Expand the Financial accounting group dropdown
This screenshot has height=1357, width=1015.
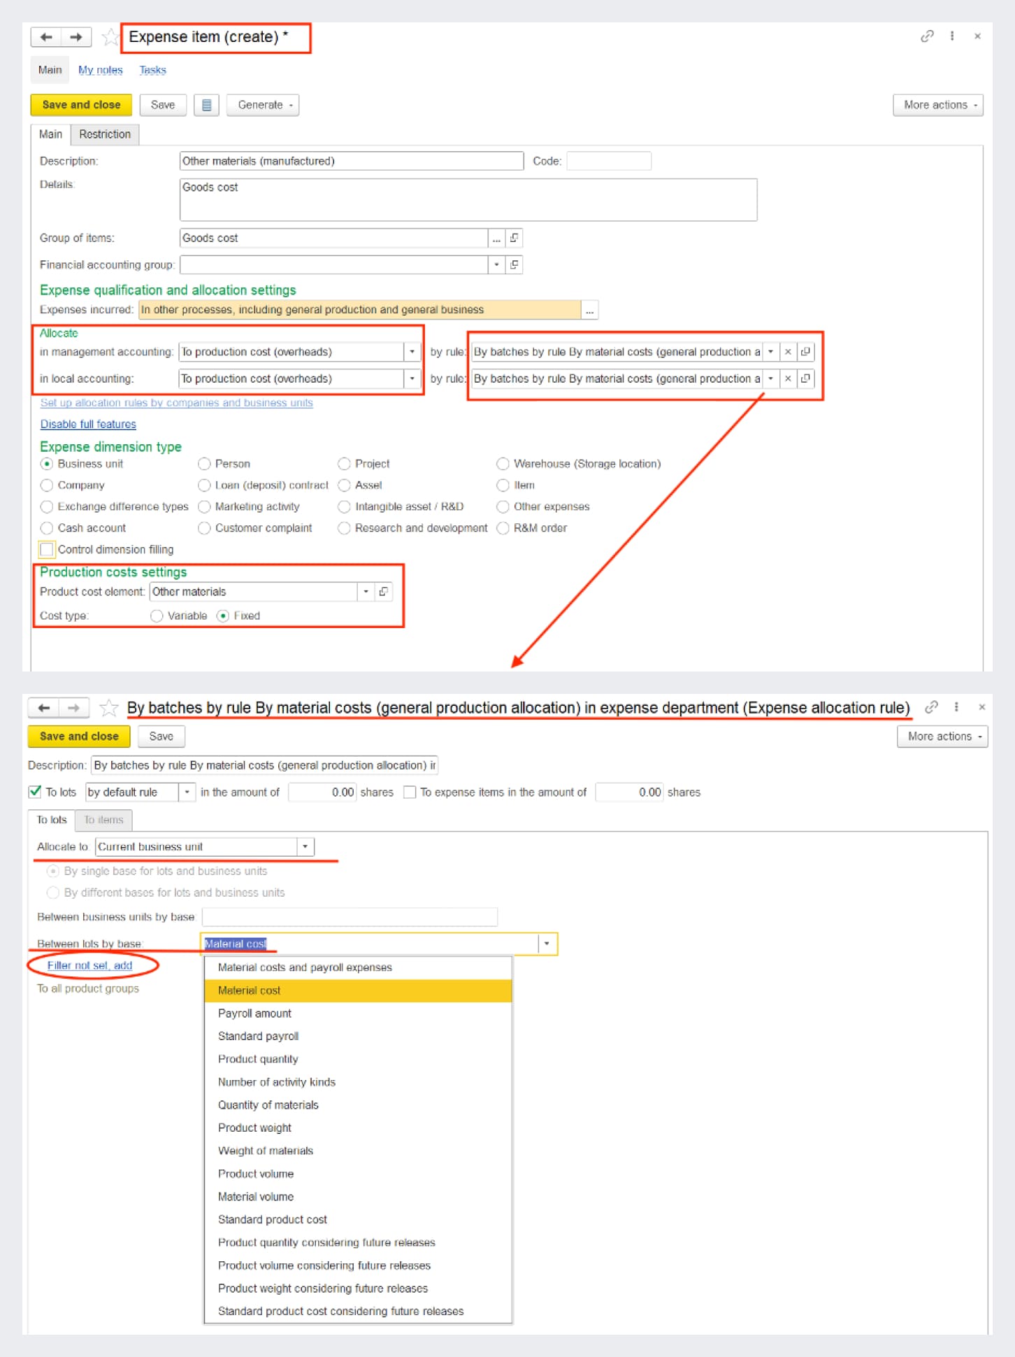point(496,265)
